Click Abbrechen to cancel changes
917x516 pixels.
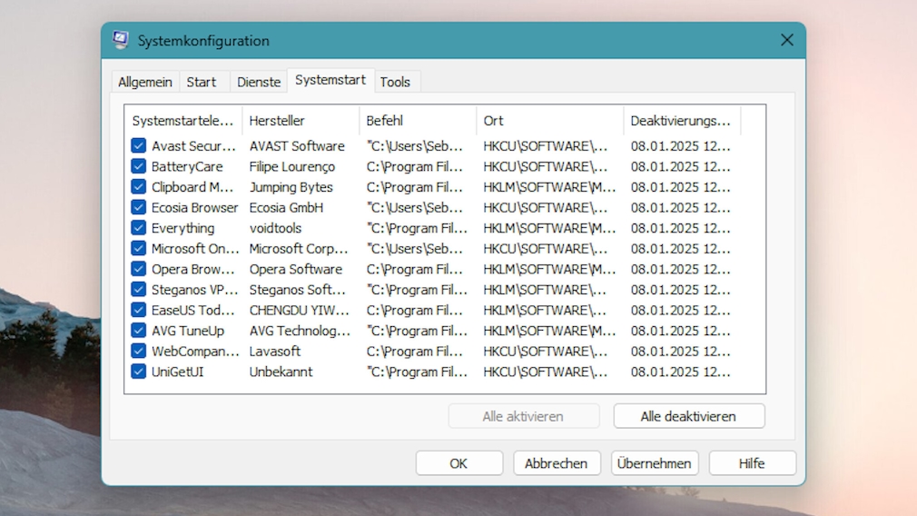557,463
